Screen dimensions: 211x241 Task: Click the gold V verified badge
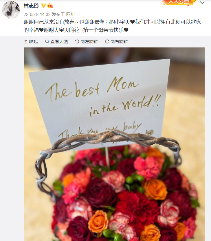43,6
